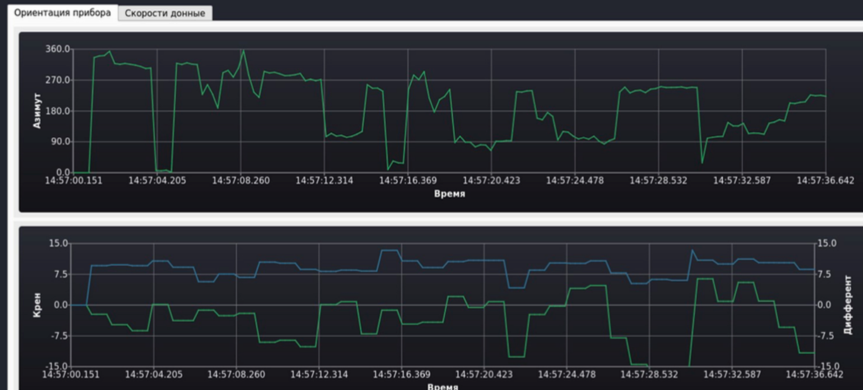Select the -7.5 tick on the Дифферент axis

[826, 336]
